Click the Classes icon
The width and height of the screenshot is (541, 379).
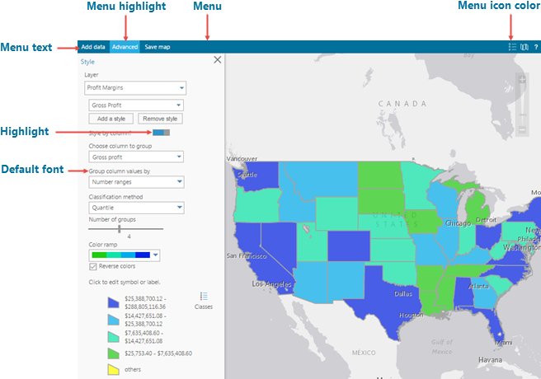(204, 297)
